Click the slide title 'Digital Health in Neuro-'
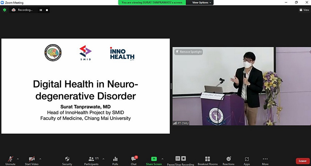 (x=86, y=84)
